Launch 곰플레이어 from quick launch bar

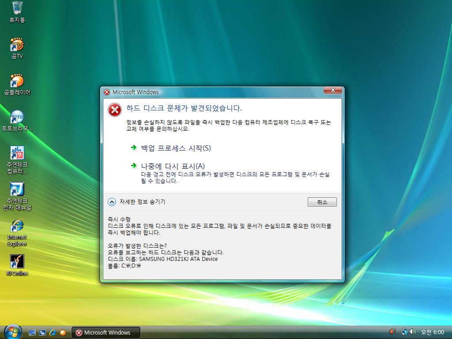pyautogui.click(x=63, y=333)
